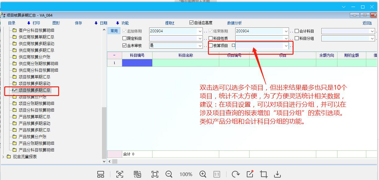379x180 pixels.
Task: Rotate the image using the rotate icon
Action: (236, 174)
